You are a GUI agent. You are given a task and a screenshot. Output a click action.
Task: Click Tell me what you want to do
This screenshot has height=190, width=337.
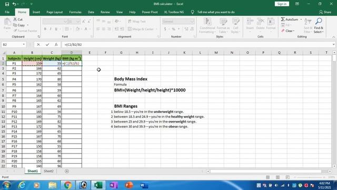[x=216, y=12]
